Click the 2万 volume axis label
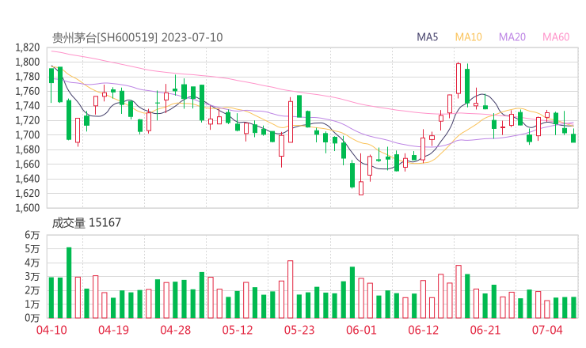The height and width of the screenshot is (348, 586). 32,290
